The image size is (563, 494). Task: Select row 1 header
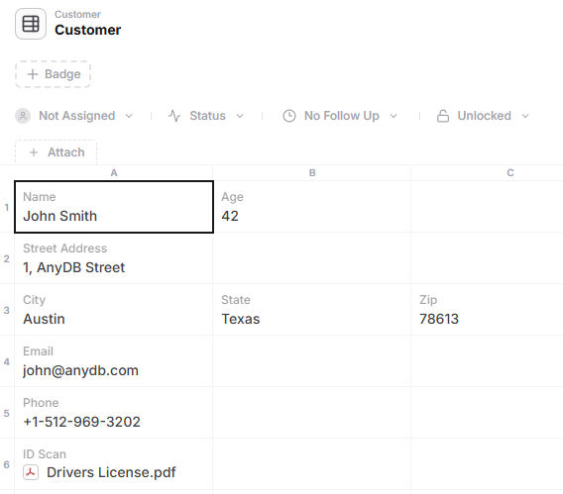(7, 207)
